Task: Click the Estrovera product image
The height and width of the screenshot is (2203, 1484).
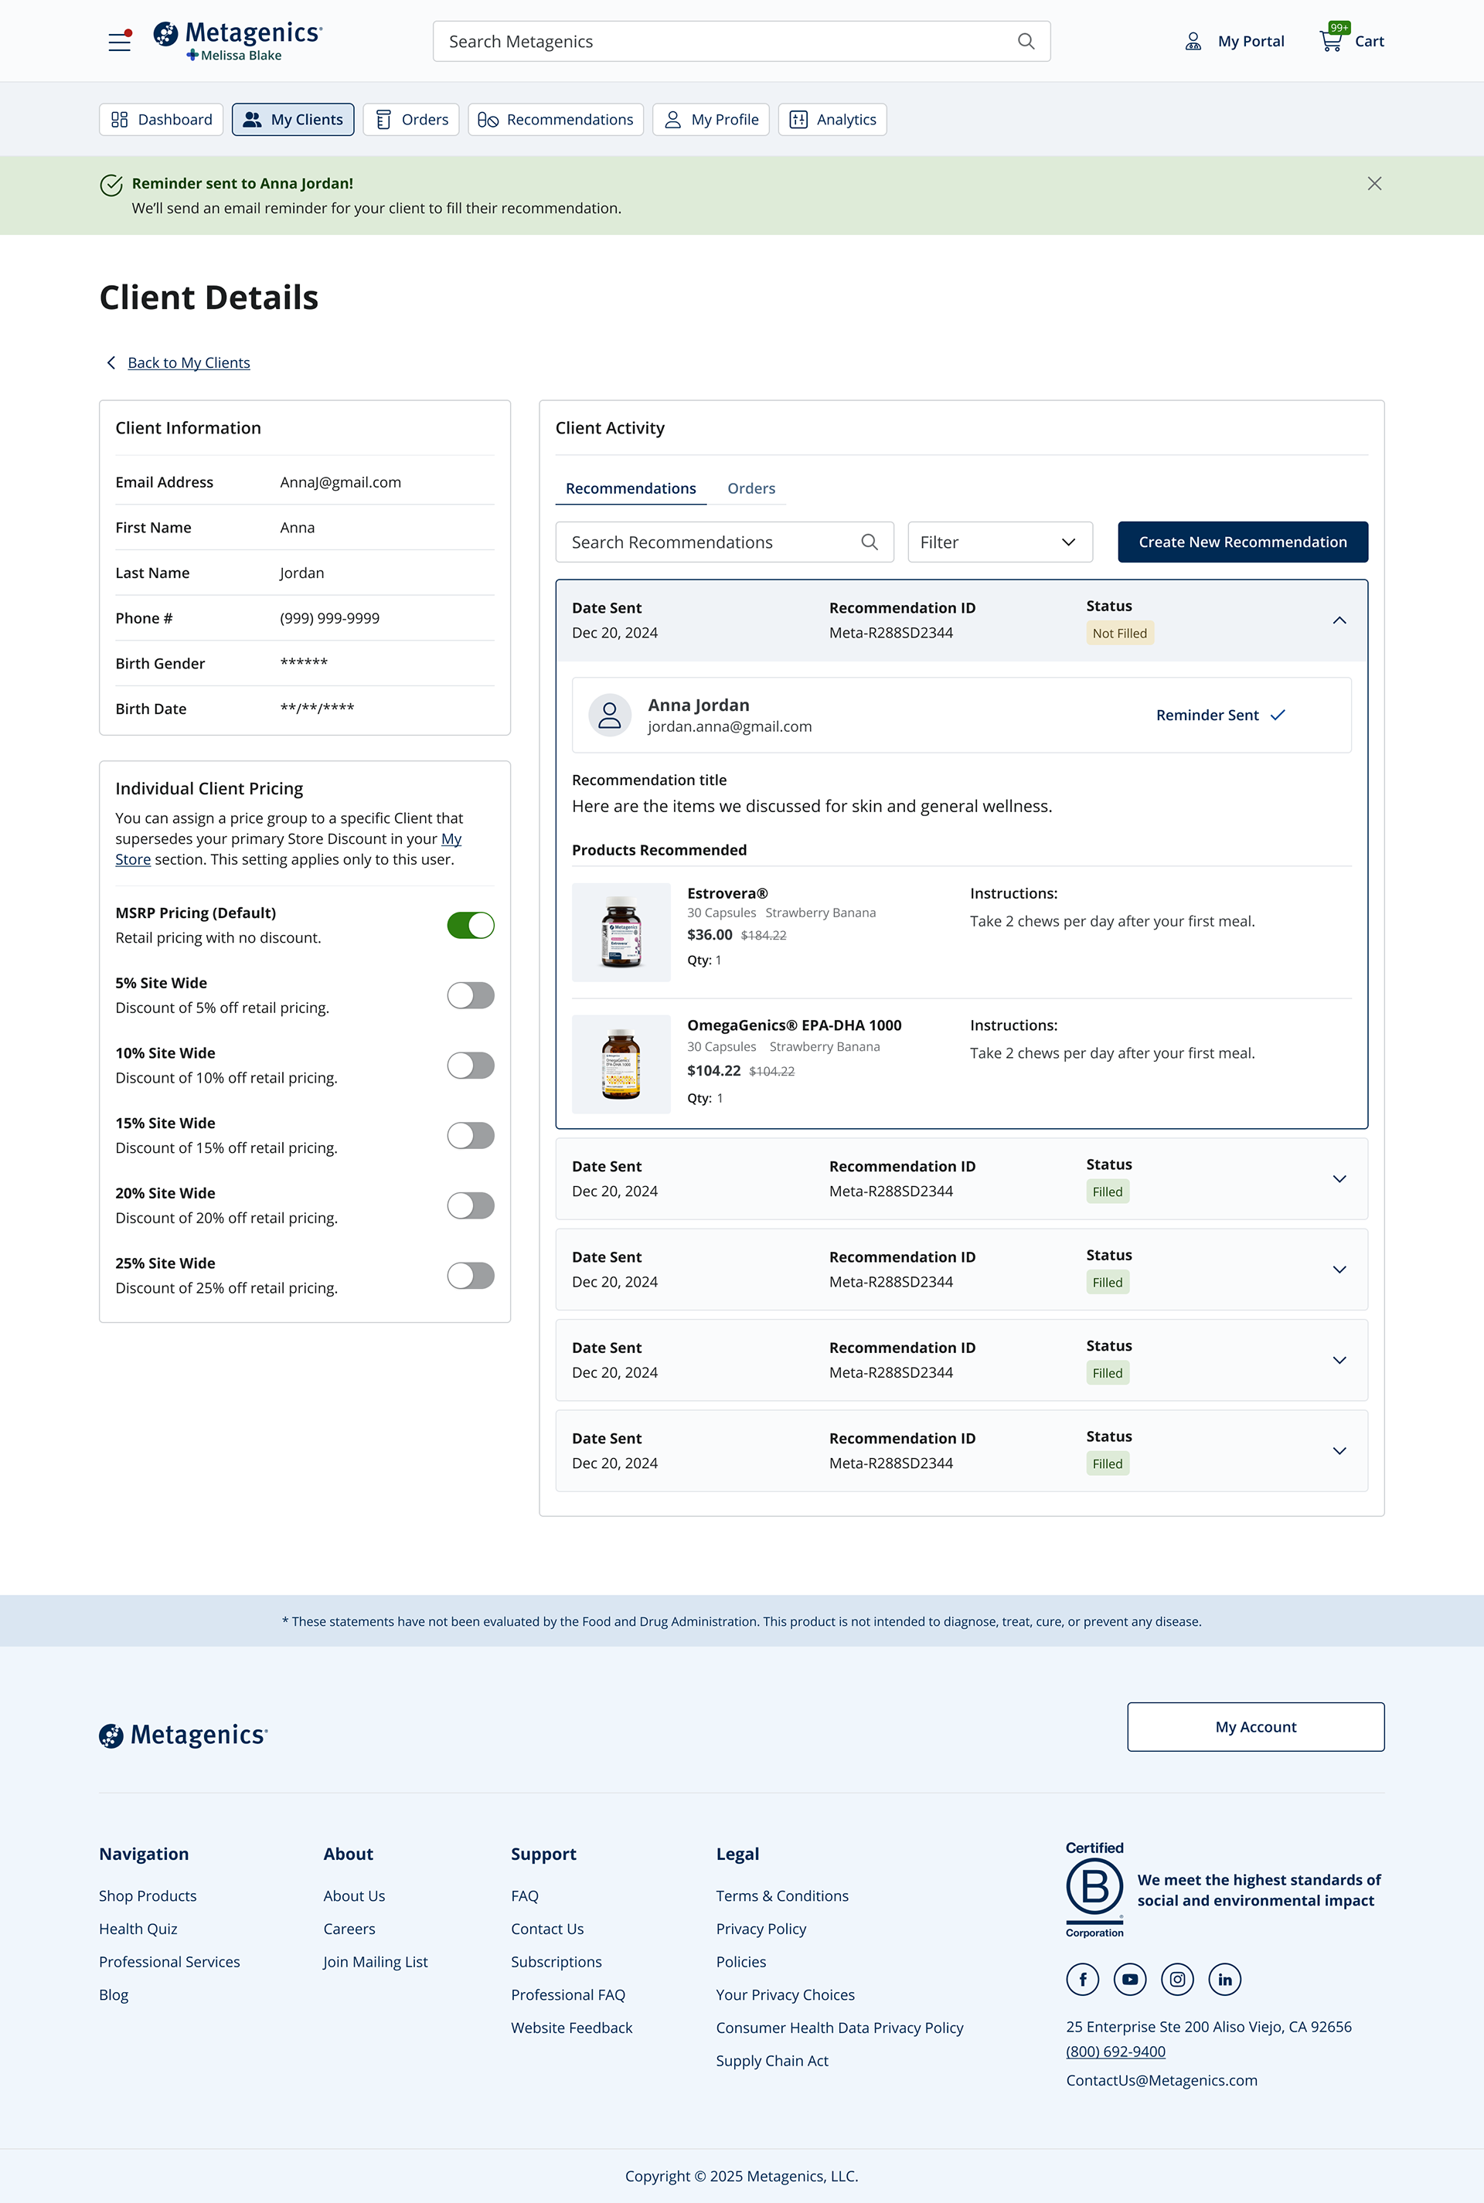Action: tap(621, 932)
